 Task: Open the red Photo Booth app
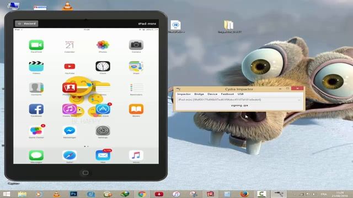coord(69,88)
